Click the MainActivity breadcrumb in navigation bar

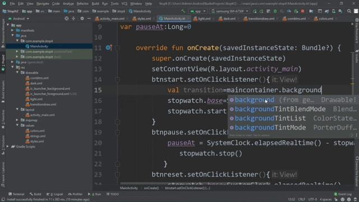tap(140, 11)
